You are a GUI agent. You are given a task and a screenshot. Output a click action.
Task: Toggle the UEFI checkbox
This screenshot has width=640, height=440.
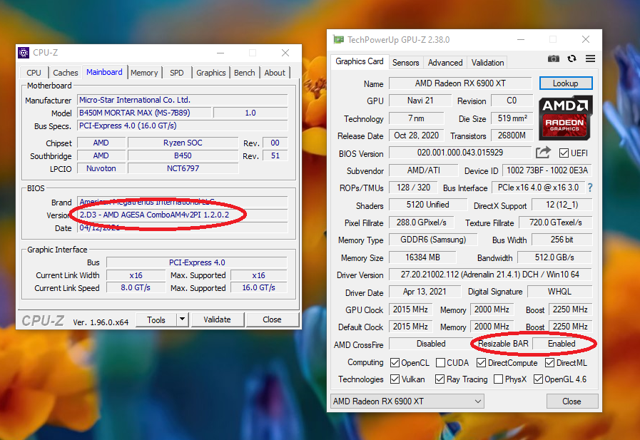pyautogui.click(x=564, y=153)
